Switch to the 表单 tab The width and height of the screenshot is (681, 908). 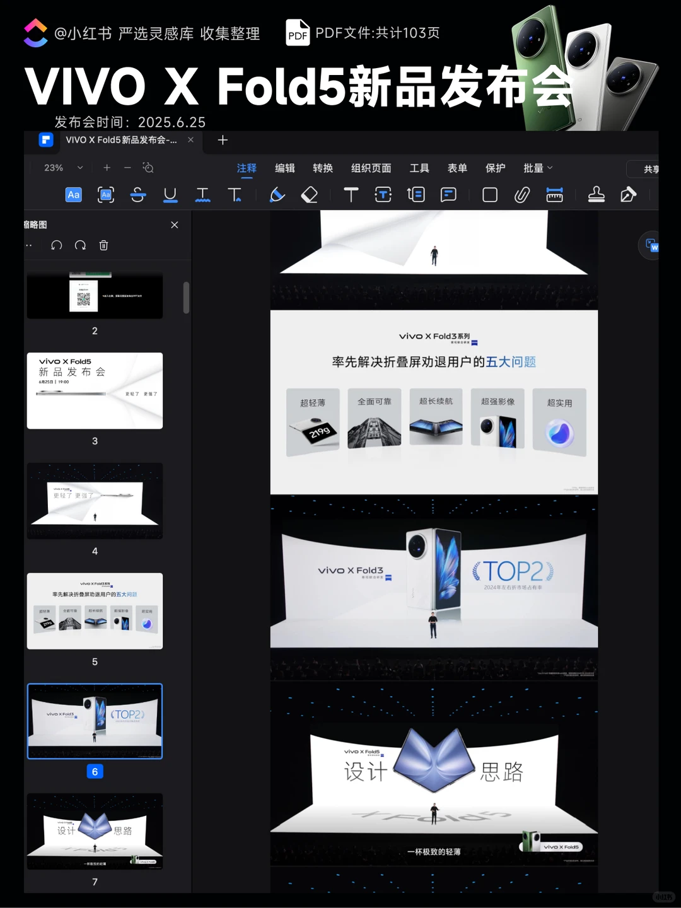point(457,168)
